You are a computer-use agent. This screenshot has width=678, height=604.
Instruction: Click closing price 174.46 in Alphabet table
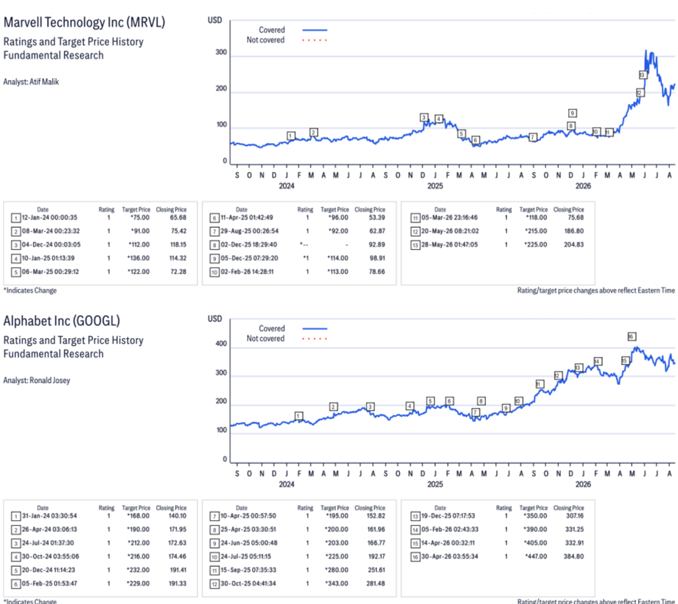pyautogui.click(x=178, y=556)
